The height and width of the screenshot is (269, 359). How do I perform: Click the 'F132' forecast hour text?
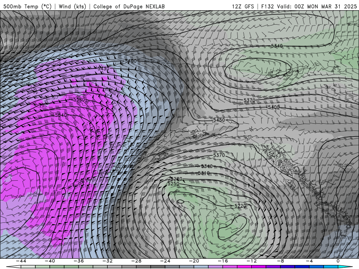[267, 6]
